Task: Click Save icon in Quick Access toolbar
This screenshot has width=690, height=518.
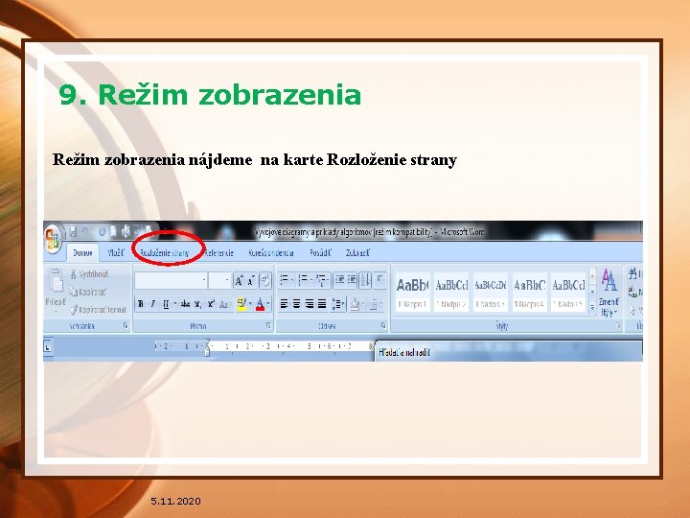Action: tap(73, 231)
